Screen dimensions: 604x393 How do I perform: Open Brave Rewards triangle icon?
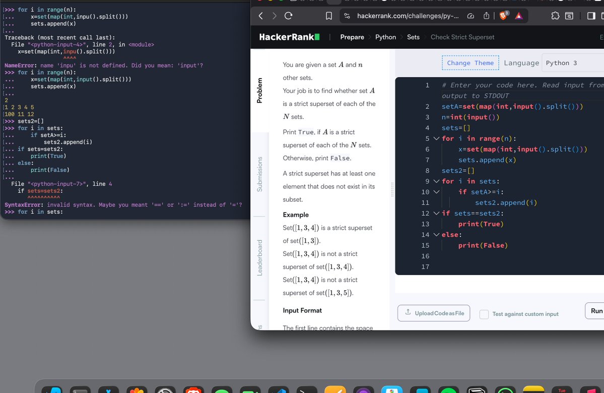[519, 16]
